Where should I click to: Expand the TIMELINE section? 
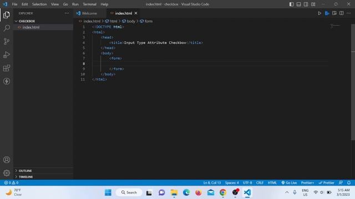(43, 177)
